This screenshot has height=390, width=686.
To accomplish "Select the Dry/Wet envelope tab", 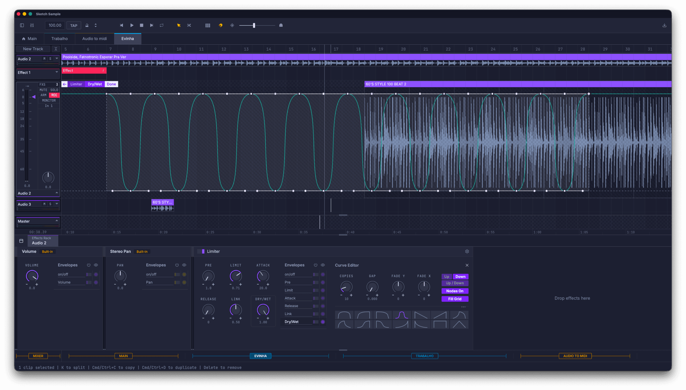I will (95, 84).
